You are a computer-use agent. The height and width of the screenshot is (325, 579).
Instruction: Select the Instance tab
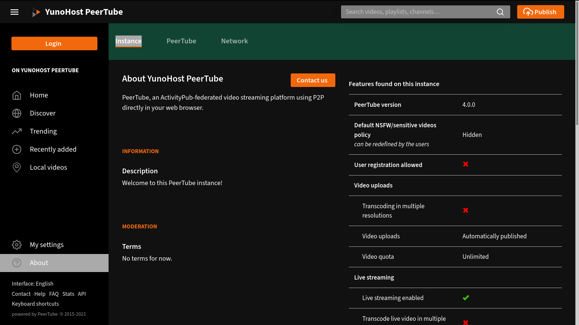pyautogui.click(x=128, y=41)
